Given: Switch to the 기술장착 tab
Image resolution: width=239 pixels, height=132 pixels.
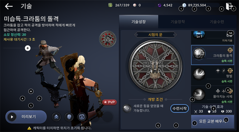Looking at the screenshot, I should coord(178,22).
